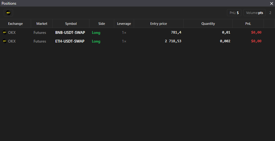This screenshot has height=141, width=275.
Task: Click PnL value in BNB-USDT-SWAP row
Action: point(256,33)
